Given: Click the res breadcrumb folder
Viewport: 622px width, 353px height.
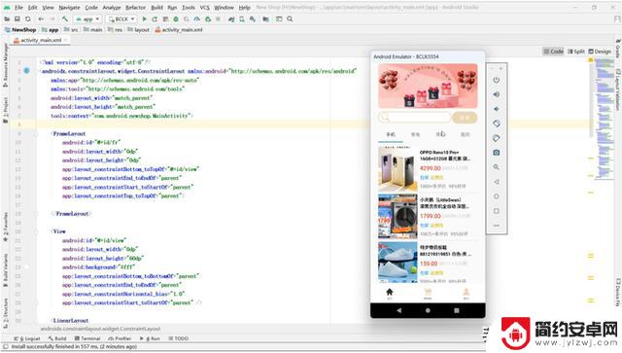Looking at the screenshot, I should (x=116, y=30).
